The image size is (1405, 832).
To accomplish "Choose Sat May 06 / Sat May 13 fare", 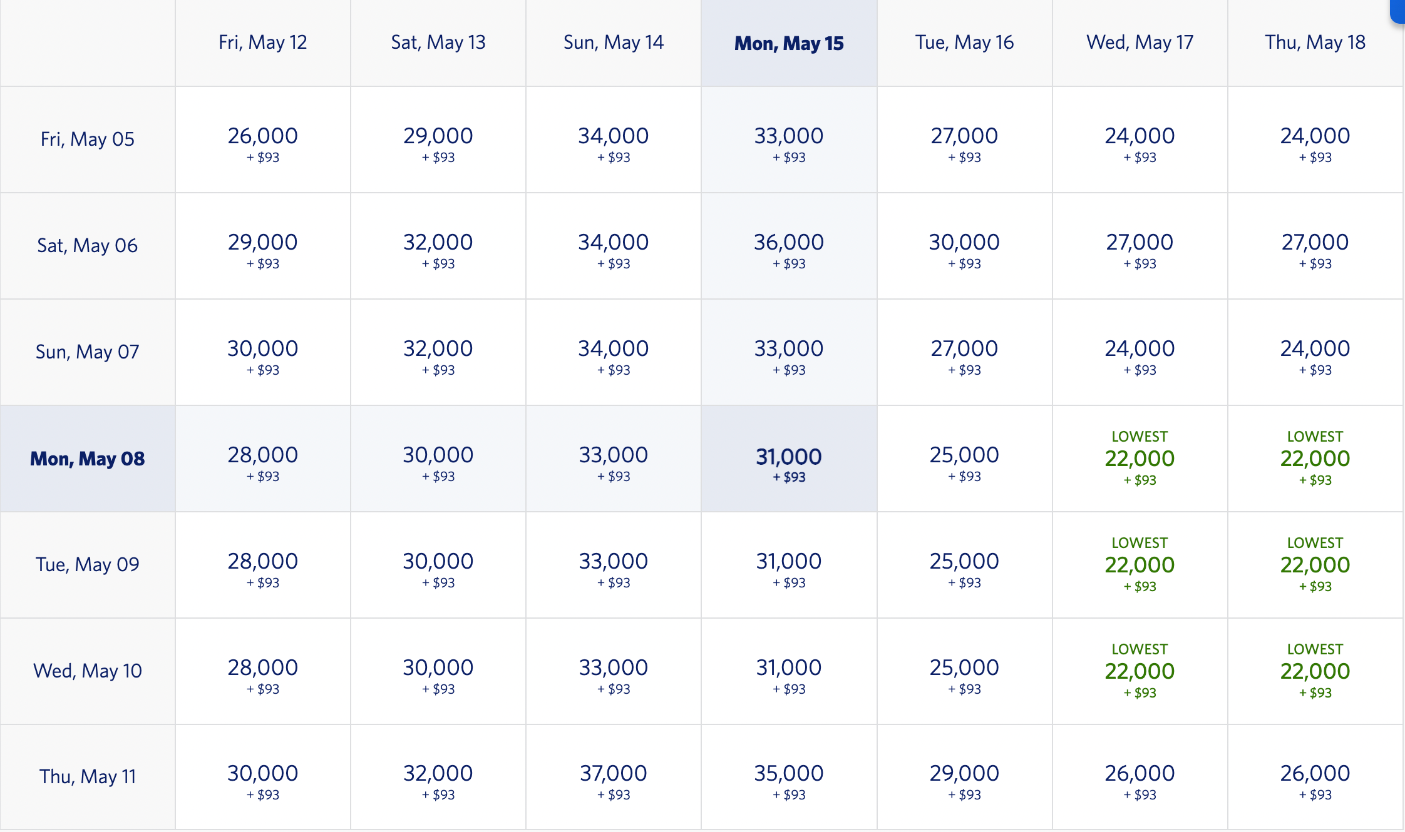I will click(x=438, y=246).
